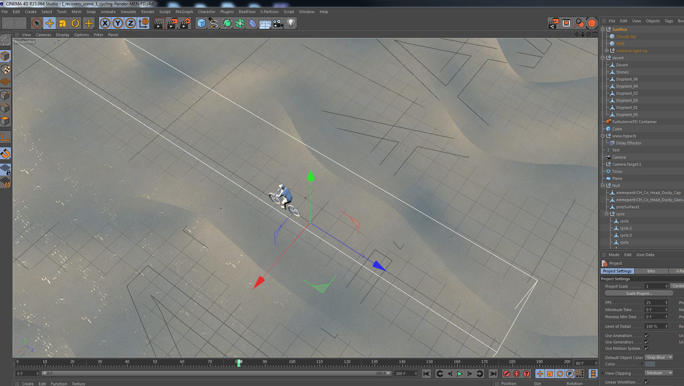
Task: Collapse the cycle object group
Action: click(607, 214)
